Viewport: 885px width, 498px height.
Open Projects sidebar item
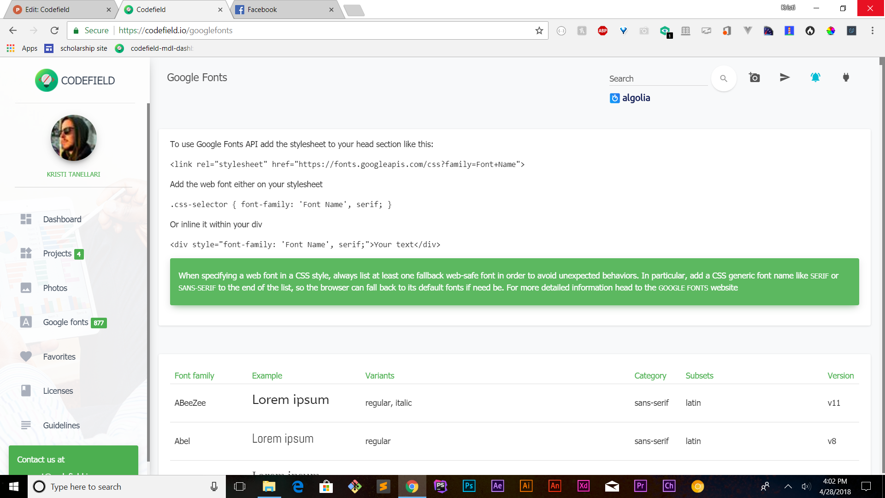click(x=57, y=254)
